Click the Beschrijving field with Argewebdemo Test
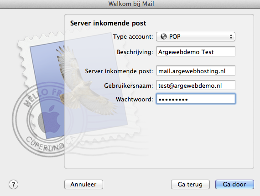 pos(196,51)
